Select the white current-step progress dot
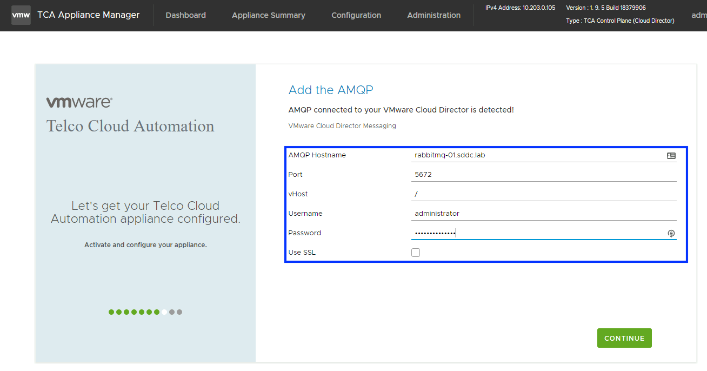This screenshot has height=371, width=707. pos(164,312)
